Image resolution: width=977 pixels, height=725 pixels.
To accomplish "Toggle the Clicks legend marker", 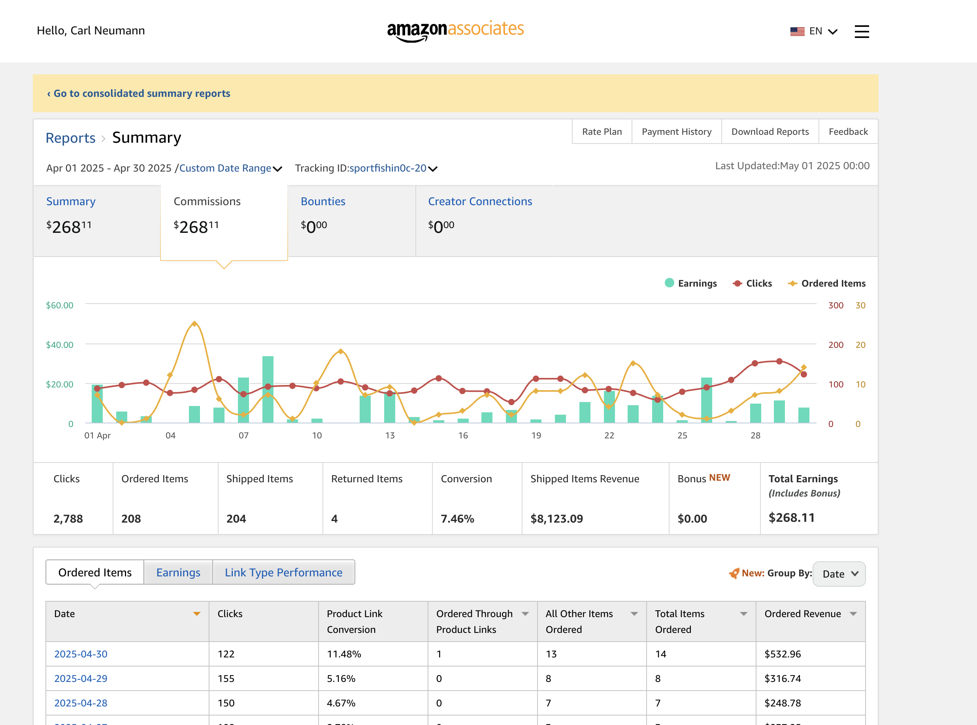I will 737,283.
